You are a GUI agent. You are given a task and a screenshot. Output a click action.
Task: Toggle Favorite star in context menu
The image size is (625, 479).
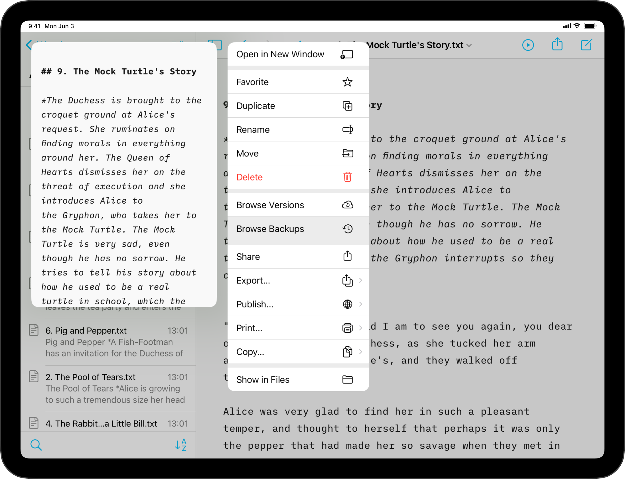click(x=347, y=82)
